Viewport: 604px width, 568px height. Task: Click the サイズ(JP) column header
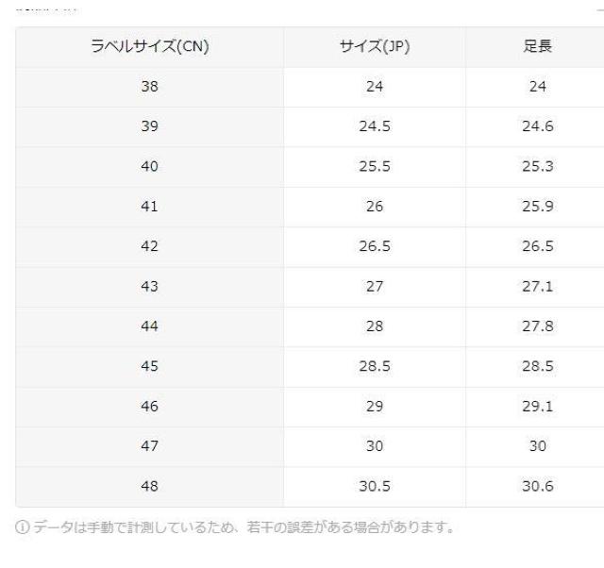(x=374, y=47)
